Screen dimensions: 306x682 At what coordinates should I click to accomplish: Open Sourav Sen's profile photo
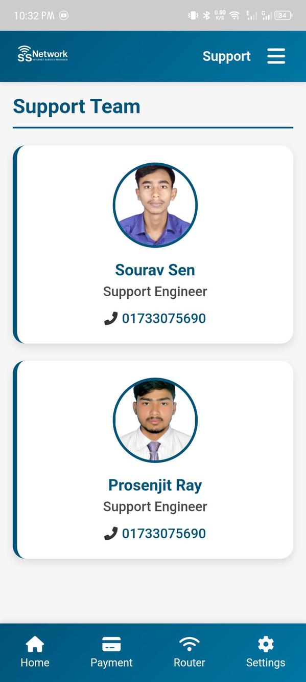[x=155, y=205]
